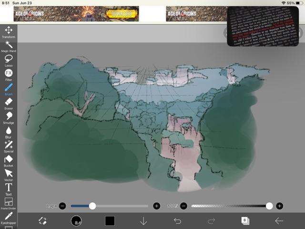The height and width of the screenshot is (229, 305).
Task: Open the Special brush tool
Action: click(x=9, y=146)
